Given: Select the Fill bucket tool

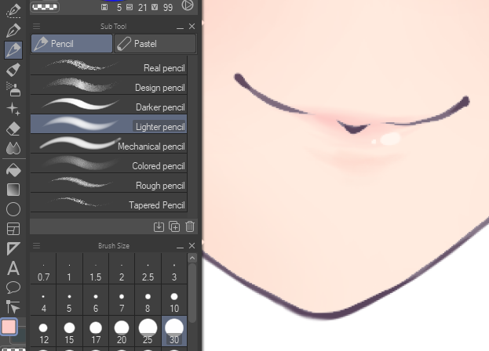Looking at the screenshot, I should pos(13,170).
